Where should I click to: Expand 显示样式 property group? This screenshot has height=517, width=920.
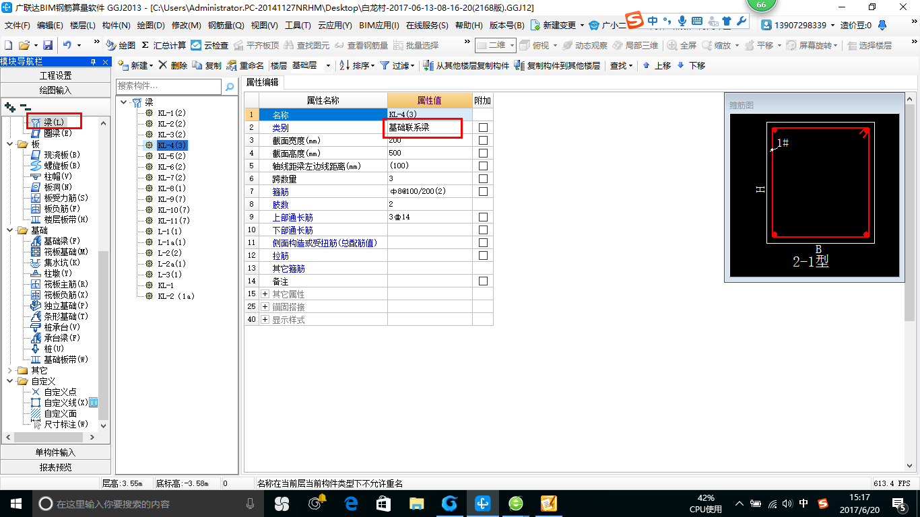(265, 320)
